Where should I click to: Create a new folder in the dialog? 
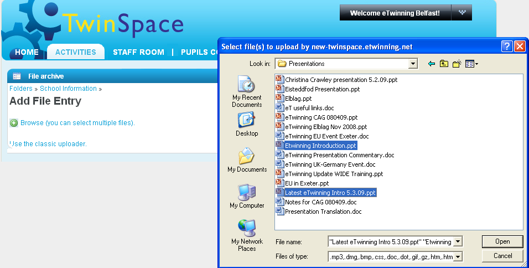coord(457,64)
